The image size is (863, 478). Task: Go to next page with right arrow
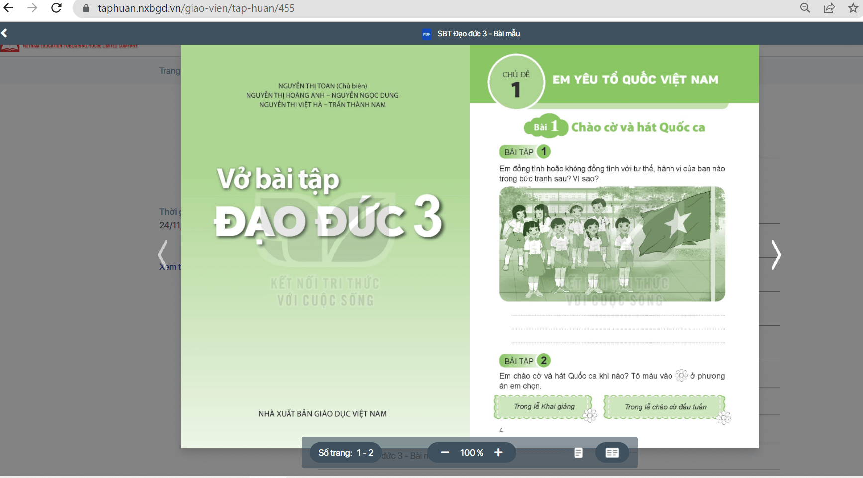[776, 255]
